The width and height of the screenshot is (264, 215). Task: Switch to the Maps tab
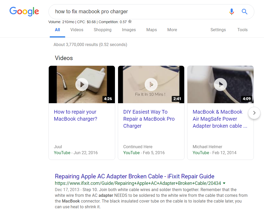[151, 30]
